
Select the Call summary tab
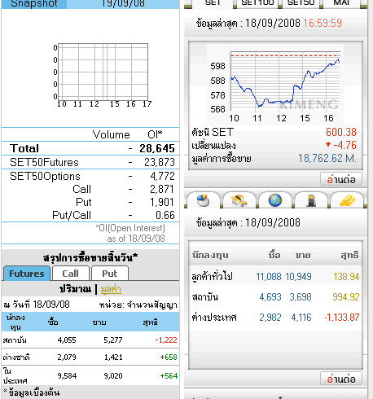click(71, 274)
